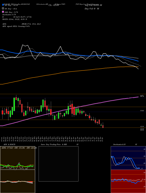Screen dimensions: 146x193
Task: Click the 13.62 price axis label
Action: [x=142, y=111]
